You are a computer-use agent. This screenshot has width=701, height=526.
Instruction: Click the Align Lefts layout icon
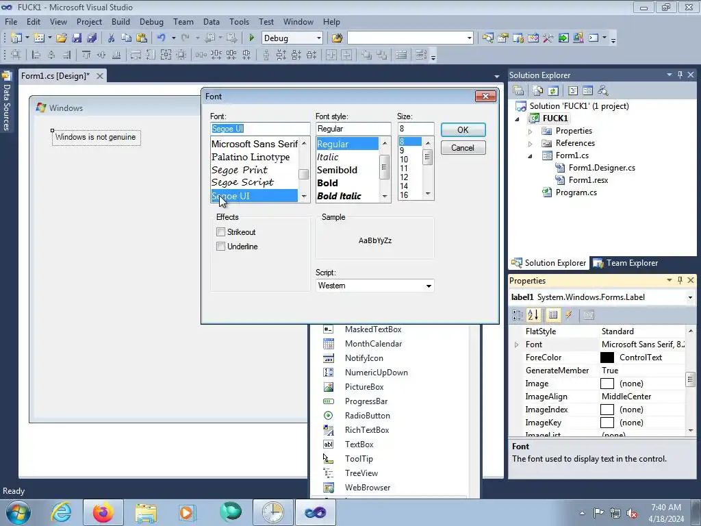[x=36, y=55]
